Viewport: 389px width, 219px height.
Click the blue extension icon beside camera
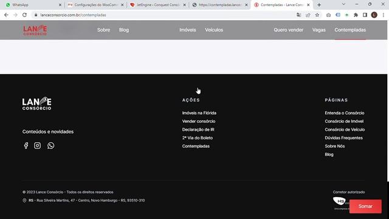(x=338, y=15)
